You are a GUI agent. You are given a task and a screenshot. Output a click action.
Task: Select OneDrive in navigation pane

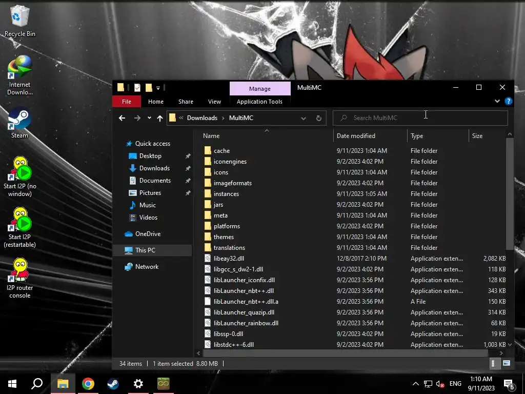pyautogui.click(x=148, y=234)
